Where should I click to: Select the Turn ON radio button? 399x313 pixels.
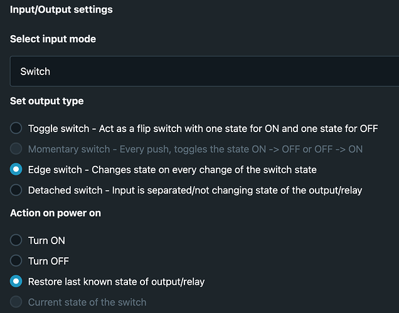(16, 240)
